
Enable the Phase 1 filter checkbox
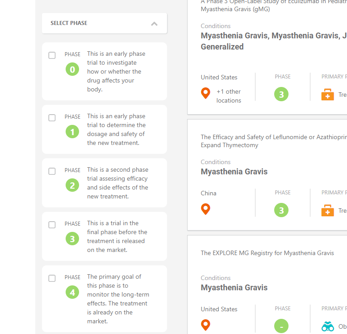tap(52, 118)
